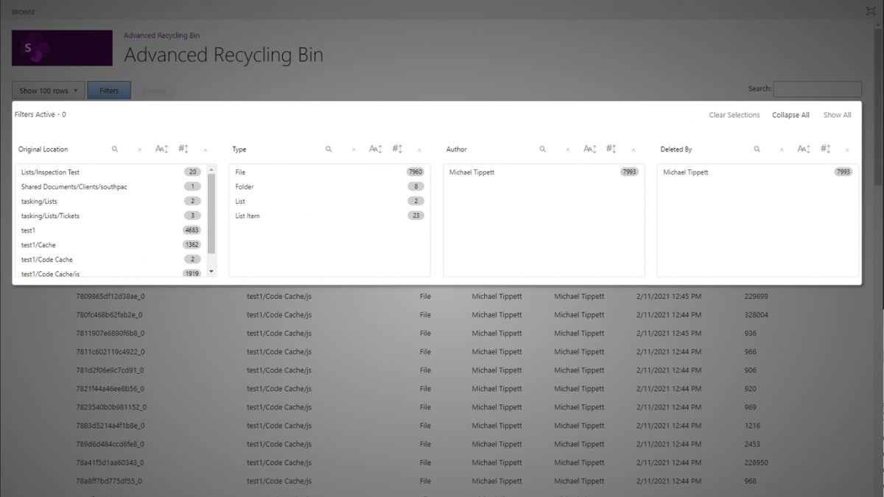Click the numeric sort icon for Deleted By

[x=824, y=149]
